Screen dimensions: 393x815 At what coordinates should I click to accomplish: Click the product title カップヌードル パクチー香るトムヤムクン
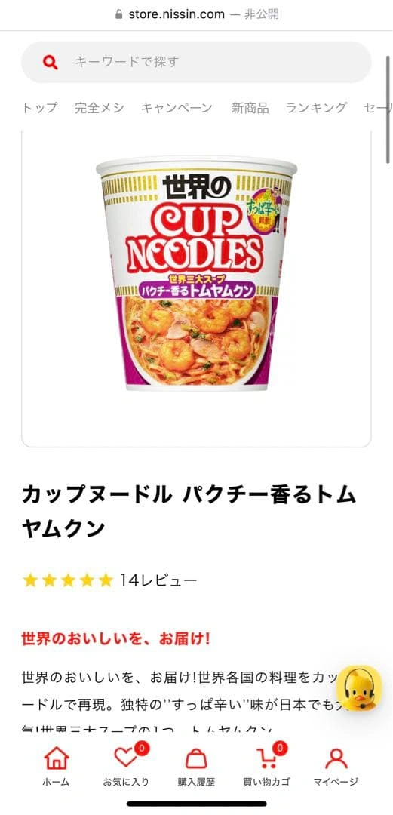(x=189, y=511)
